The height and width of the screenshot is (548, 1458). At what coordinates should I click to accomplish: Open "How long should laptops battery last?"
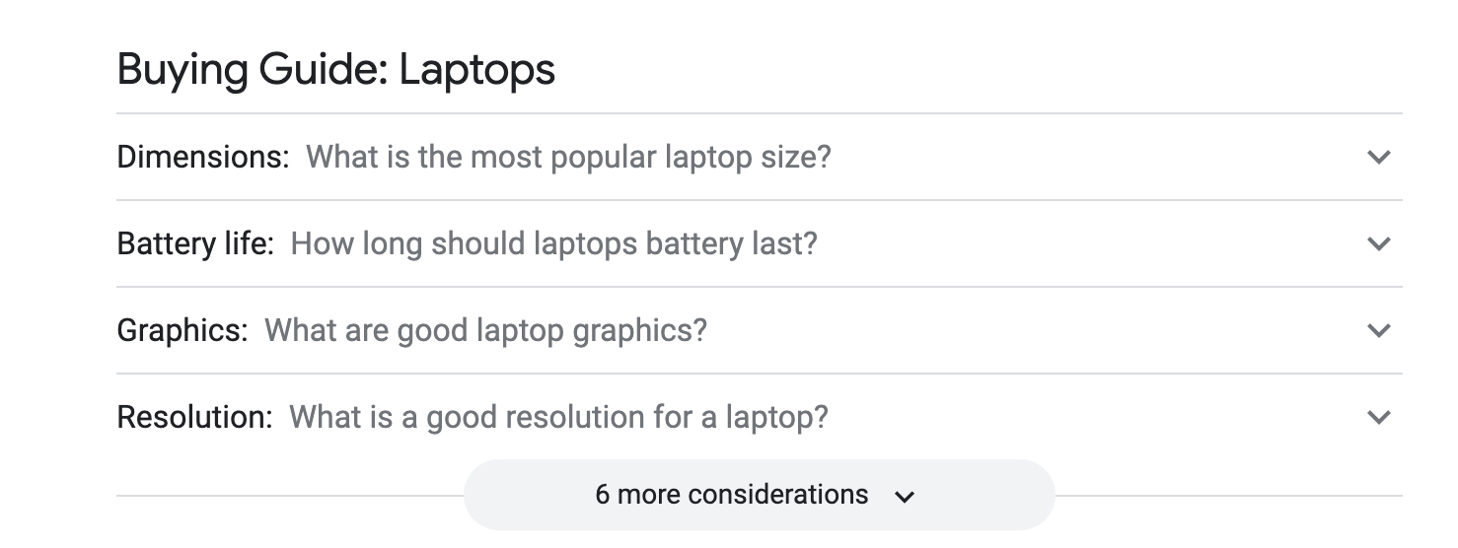tap(553, 243)
